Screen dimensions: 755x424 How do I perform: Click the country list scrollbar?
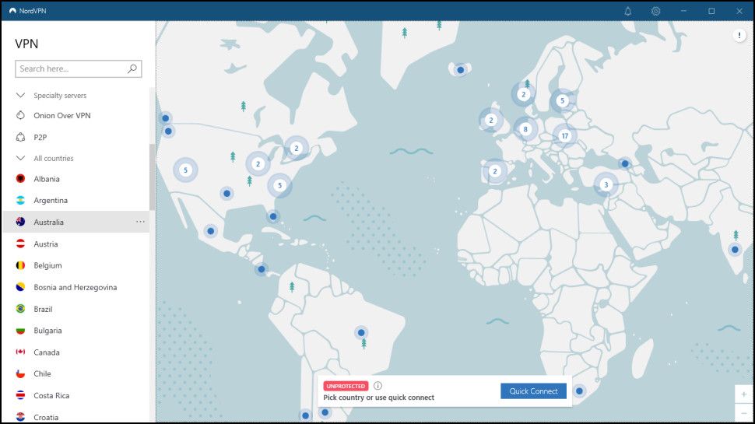point(152,177)
